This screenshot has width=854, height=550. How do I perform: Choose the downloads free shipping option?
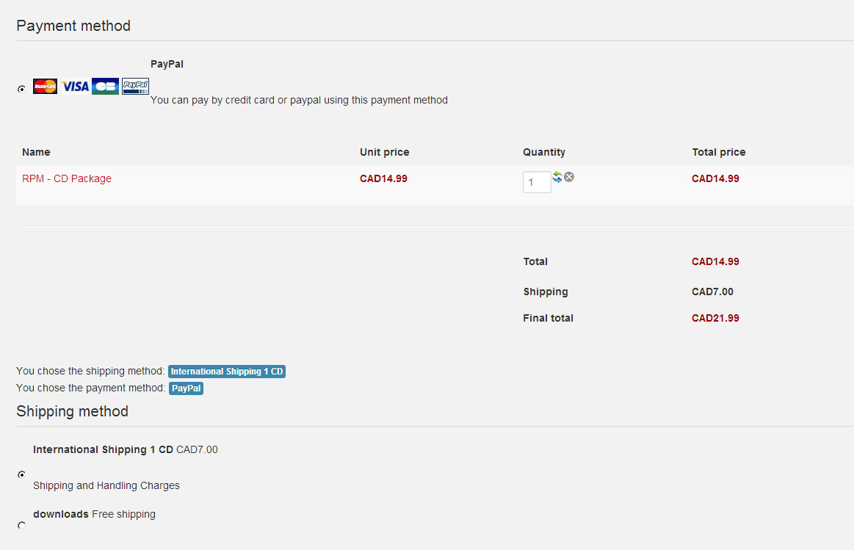pyautogui.click(x=21, y=525)
